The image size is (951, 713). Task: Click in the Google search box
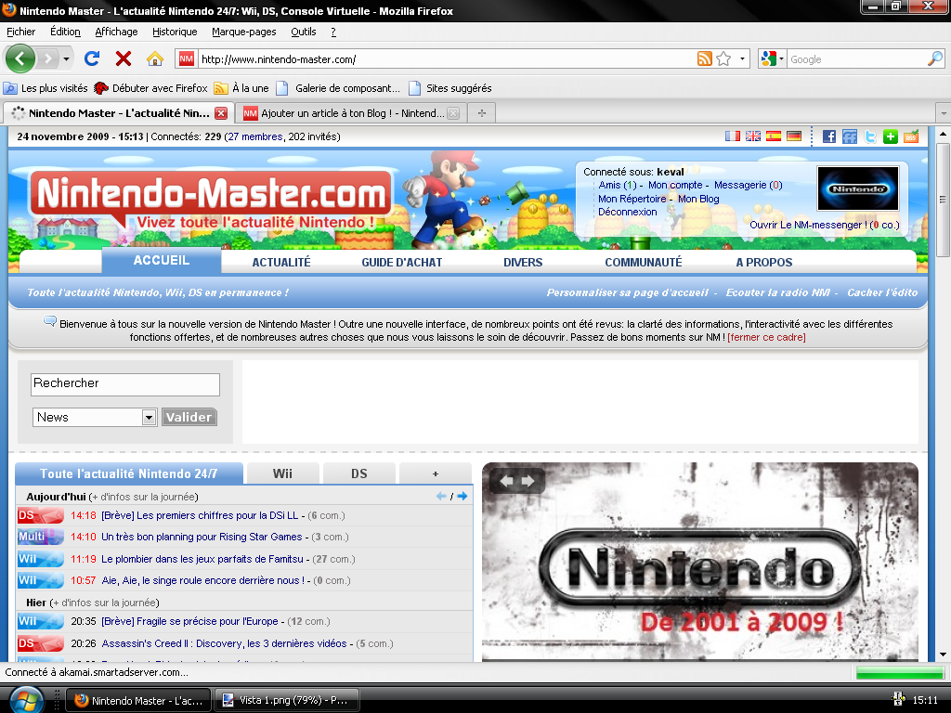tap(857, 58)
